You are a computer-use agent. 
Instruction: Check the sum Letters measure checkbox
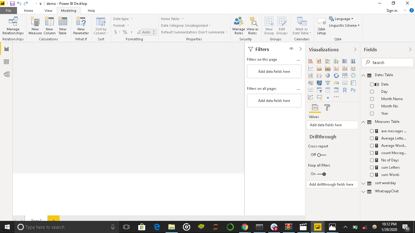click(372, 167)
